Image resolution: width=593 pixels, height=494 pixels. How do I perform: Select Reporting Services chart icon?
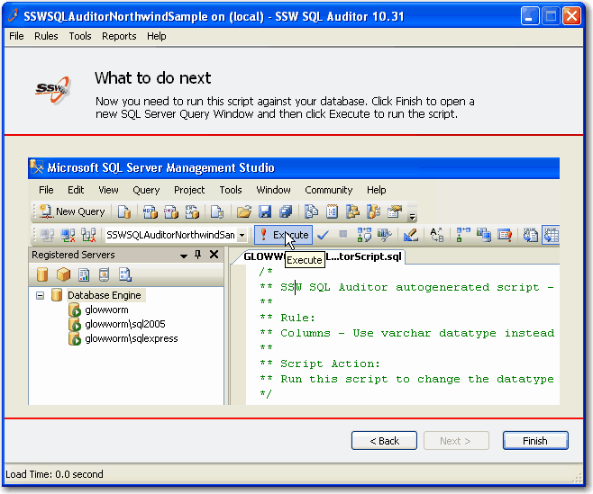84,274
